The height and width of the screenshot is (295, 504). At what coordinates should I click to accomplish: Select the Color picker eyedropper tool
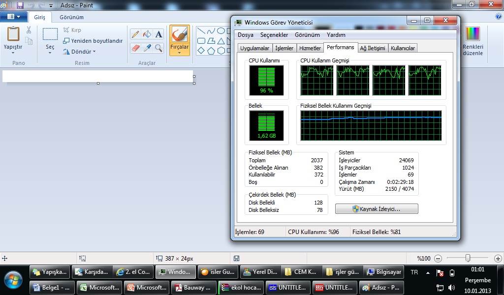tap(147, 48)
